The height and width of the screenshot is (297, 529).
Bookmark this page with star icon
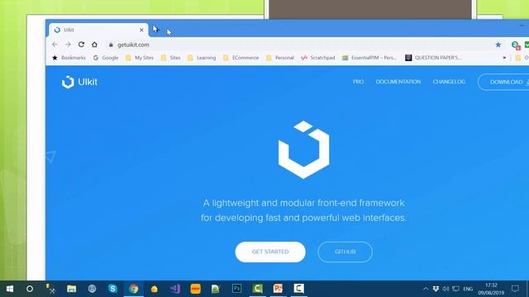[498, 45]
